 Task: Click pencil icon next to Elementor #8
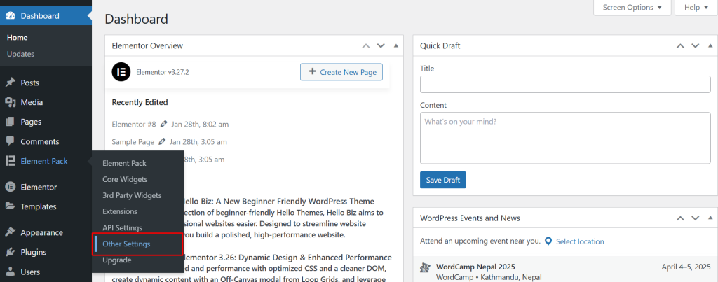[163, 125]
